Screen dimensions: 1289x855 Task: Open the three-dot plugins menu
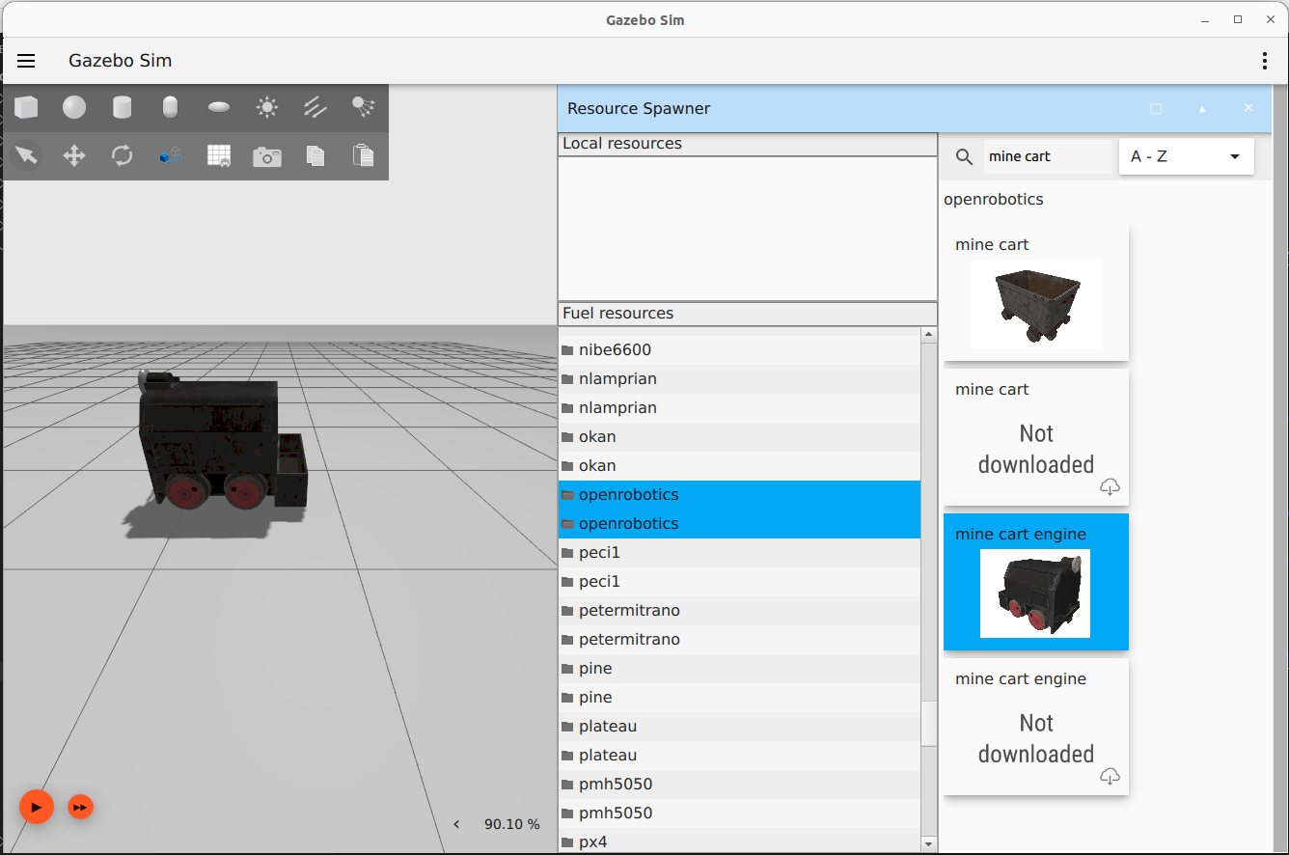tap(1264, 61)
